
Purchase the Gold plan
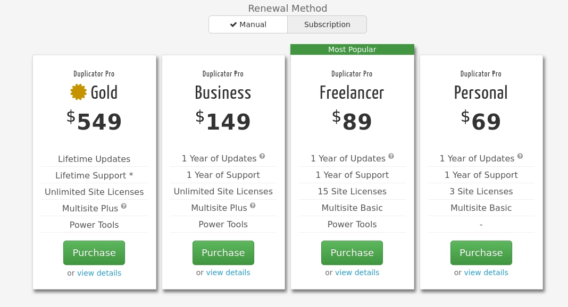tap(94, 253)
